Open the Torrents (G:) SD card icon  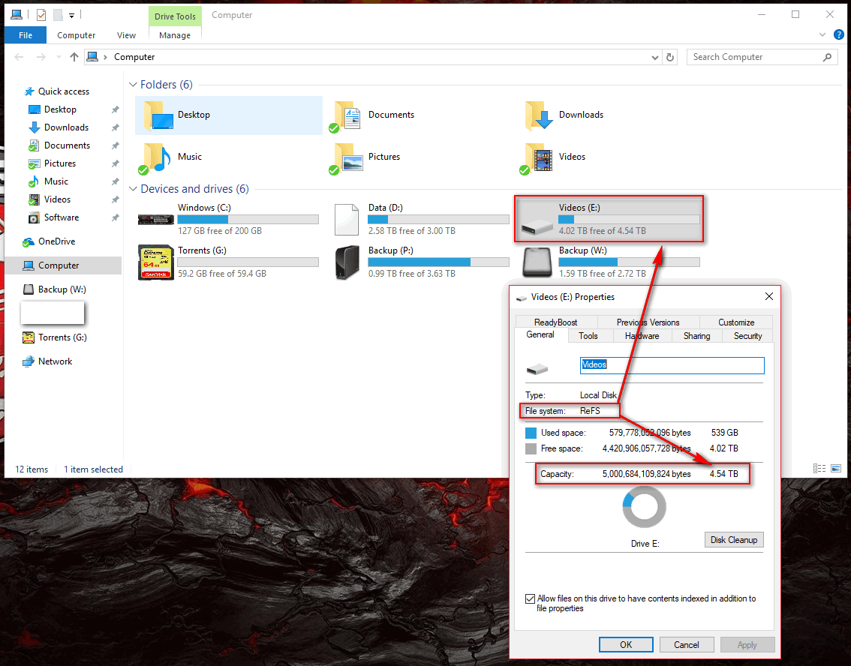[156, 262]
